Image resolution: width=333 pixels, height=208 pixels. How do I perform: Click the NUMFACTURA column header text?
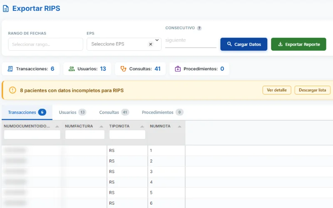click(x=79, y=126)
